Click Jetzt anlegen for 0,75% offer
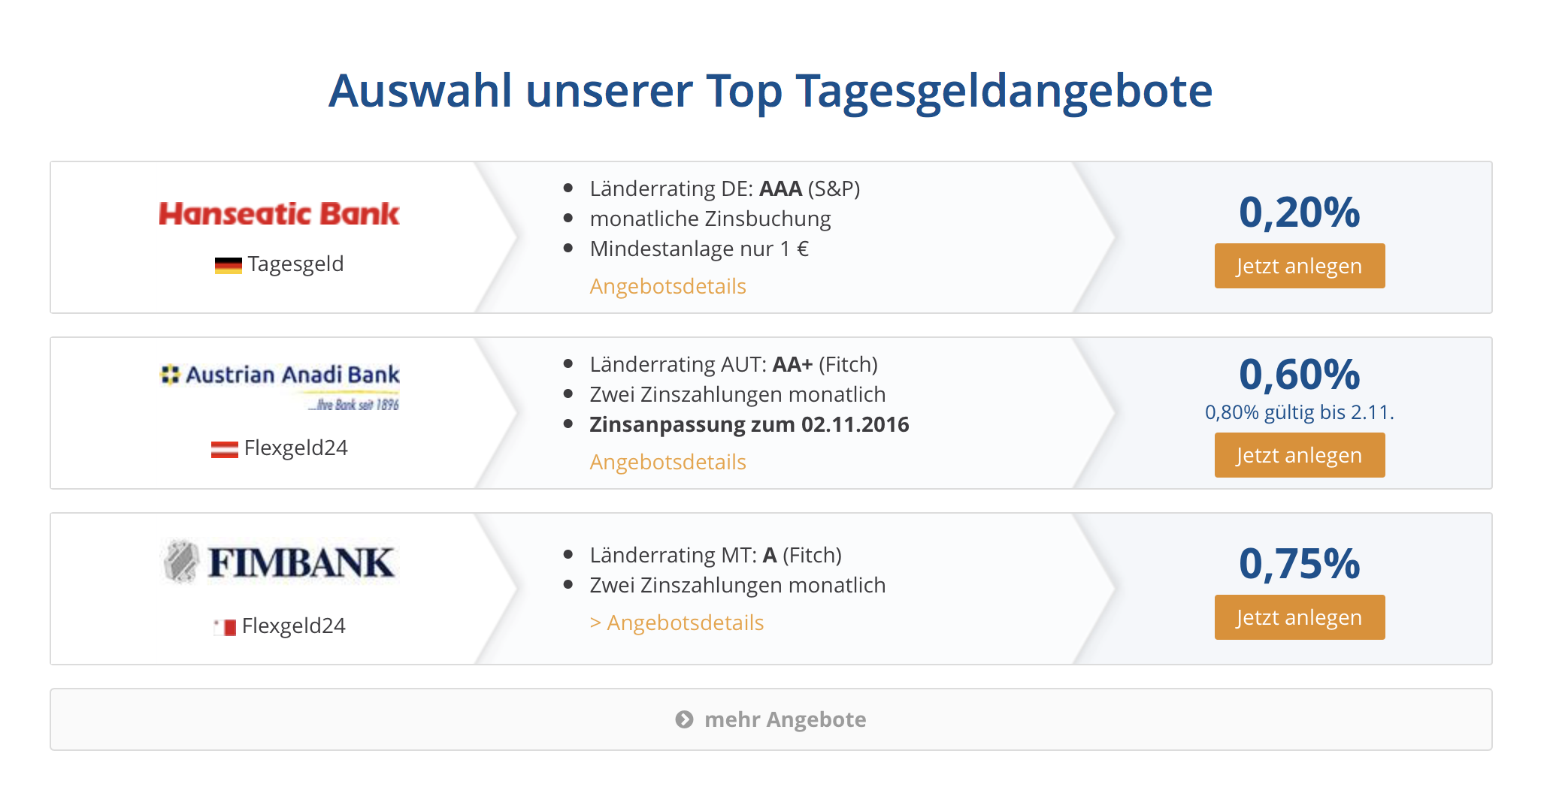 click(1300, 617)
